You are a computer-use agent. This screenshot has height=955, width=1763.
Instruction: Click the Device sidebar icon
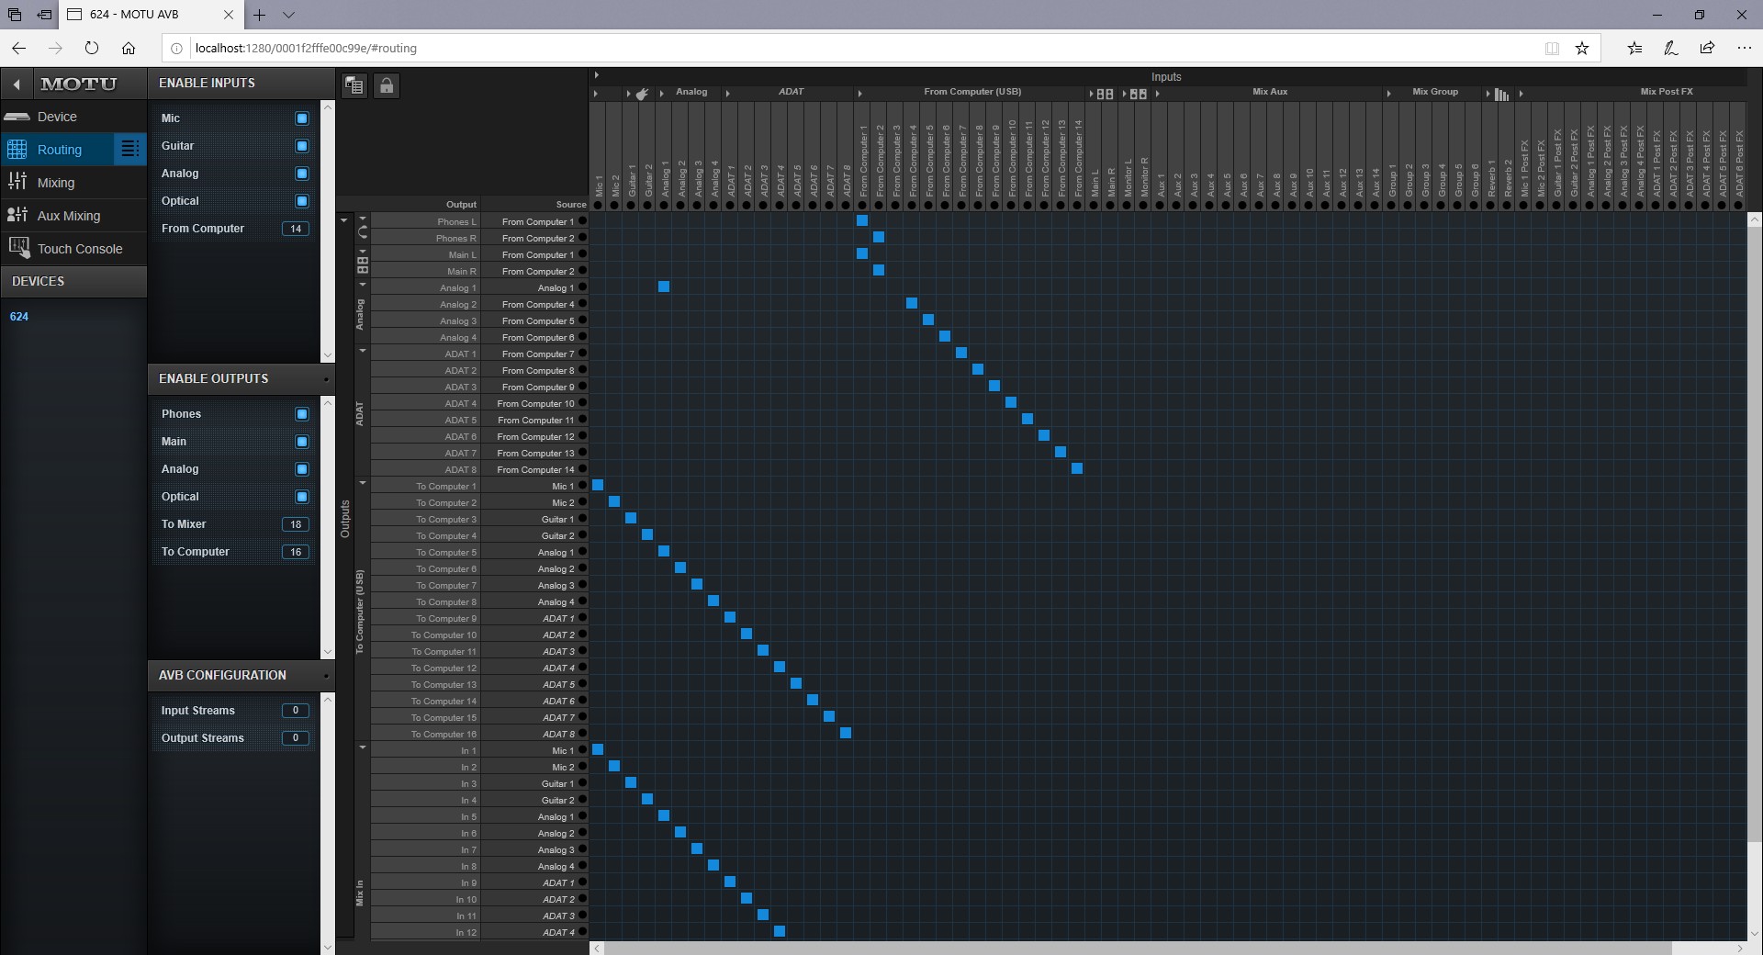coord(17,117)
